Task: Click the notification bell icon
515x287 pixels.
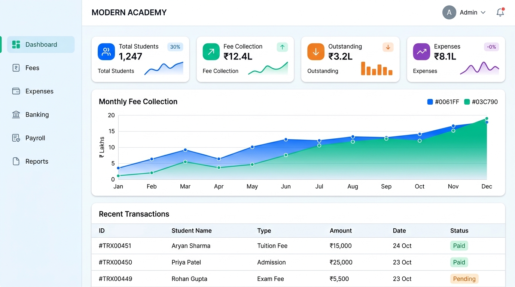Action: [500, 12]
